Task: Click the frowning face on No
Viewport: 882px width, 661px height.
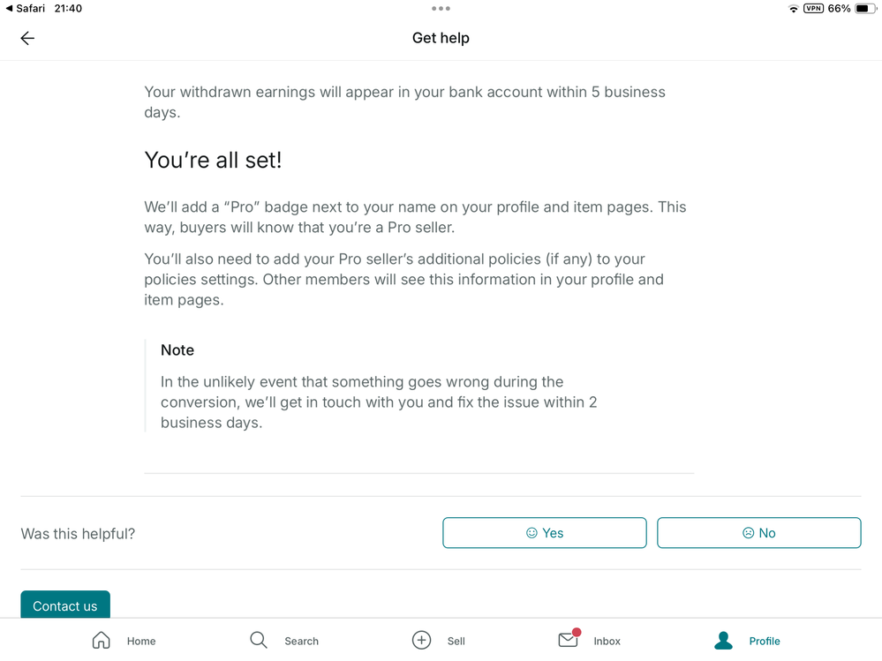Action: tap(748, 533)
